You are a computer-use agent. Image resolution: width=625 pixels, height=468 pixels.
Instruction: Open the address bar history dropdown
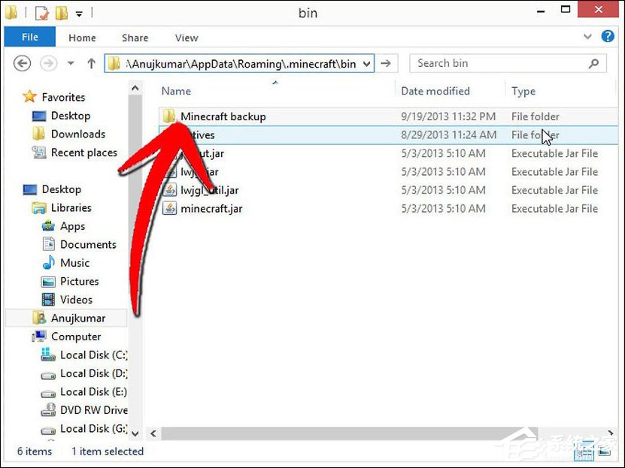365,63
